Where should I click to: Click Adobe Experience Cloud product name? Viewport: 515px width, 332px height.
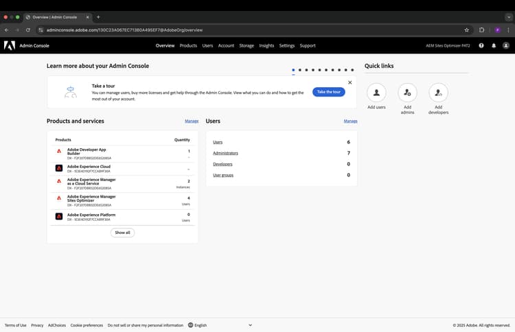point(89,167)
